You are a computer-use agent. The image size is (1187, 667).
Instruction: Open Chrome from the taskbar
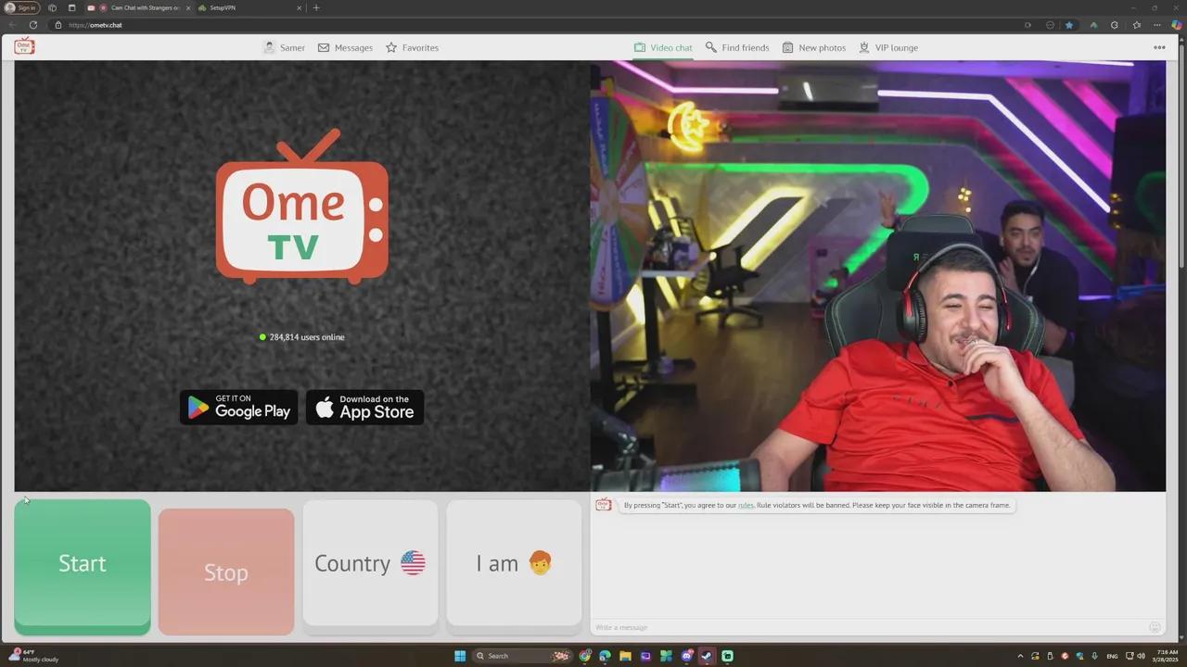585,656
